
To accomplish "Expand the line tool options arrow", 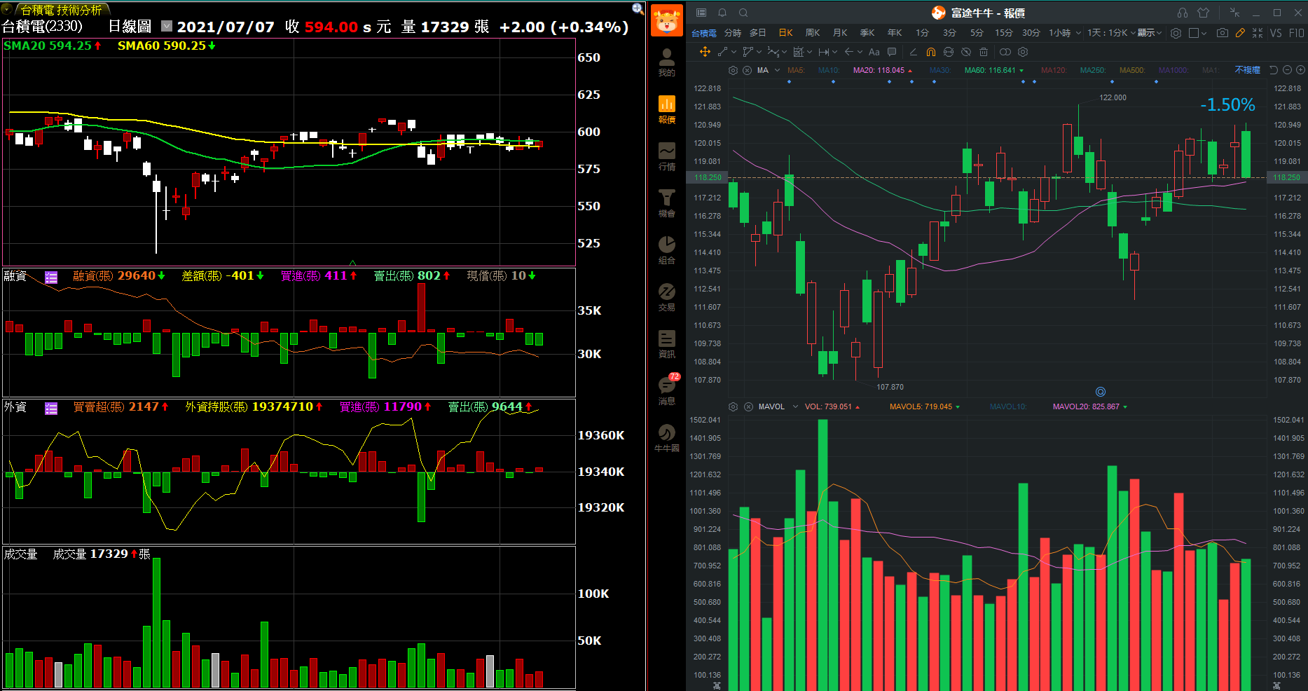I will (x=734, y=52).
